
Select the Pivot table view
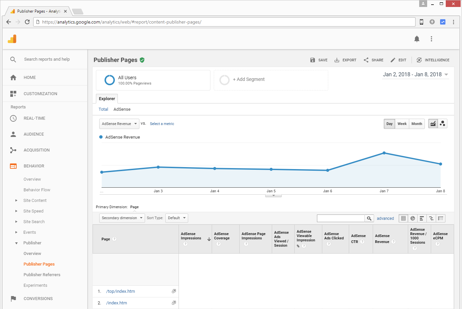click(x=440, y=218)
